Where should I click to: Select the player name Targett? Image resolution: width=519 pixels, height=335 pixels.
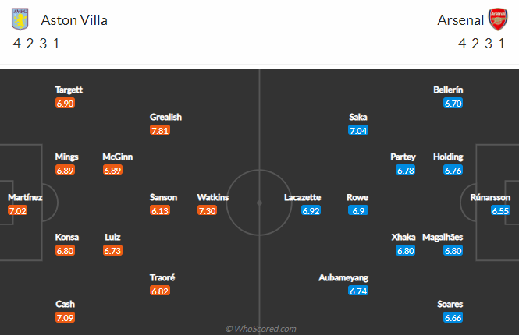click(69, 90)
